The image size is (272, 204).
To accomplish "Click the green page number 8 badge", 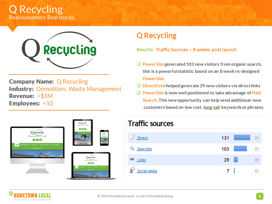I will (x=260, y=196).
